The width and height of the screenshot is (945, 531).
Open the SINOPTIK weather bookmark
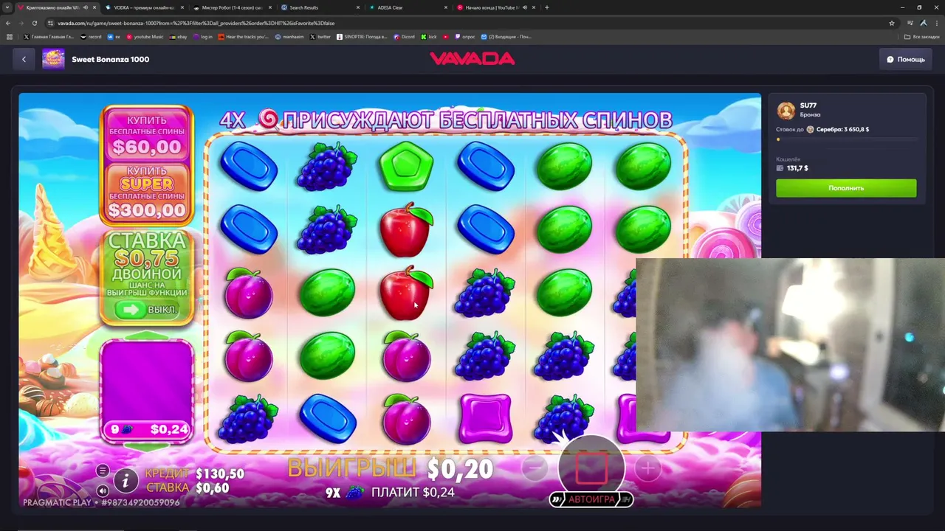(362, 36)
